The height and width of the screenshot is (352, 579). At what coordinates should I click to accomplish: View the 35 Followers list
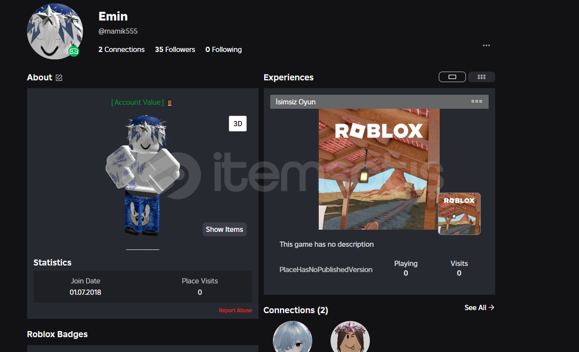pyautogui.click(x=175, y=49)
